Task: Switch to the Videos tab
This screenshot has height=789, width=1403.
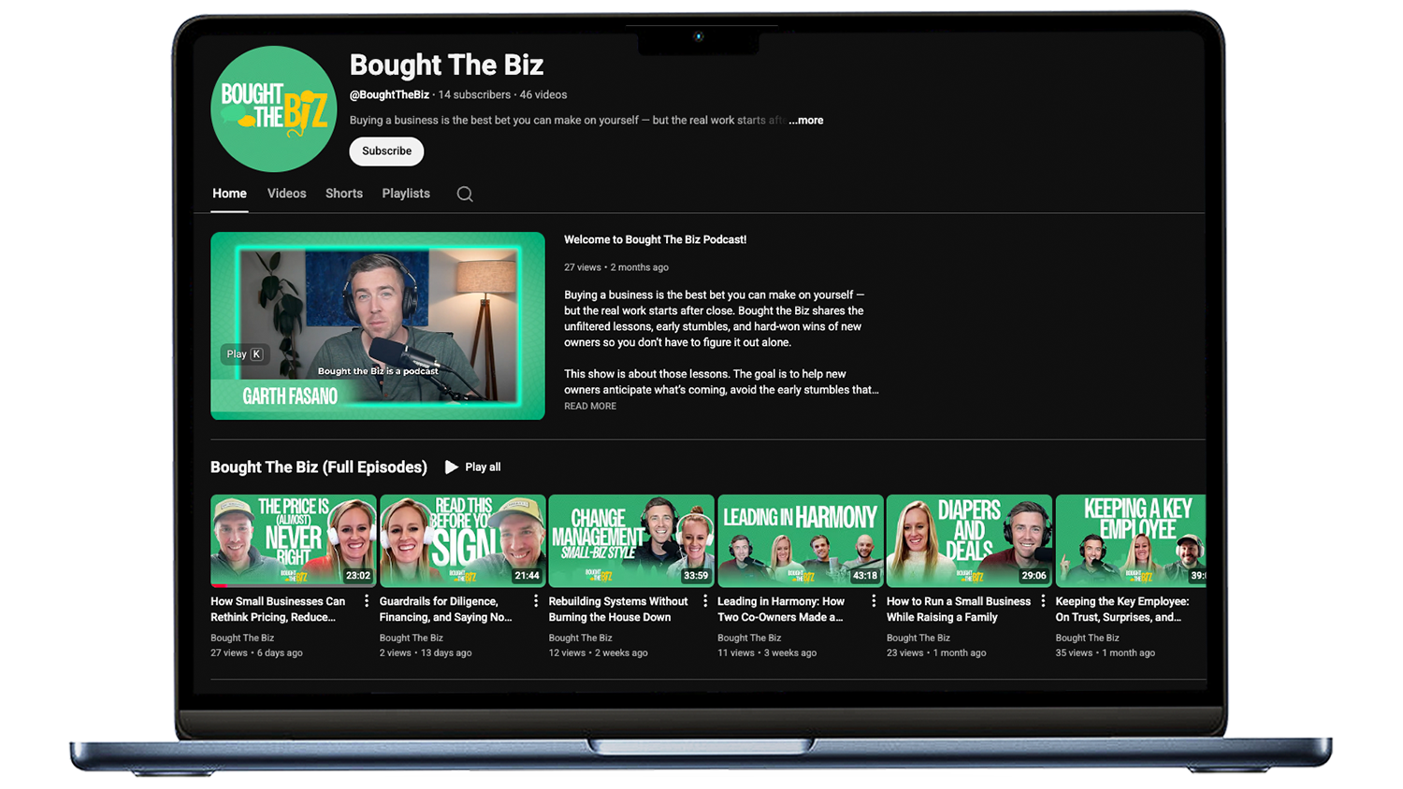Action: tap(286, 194)
